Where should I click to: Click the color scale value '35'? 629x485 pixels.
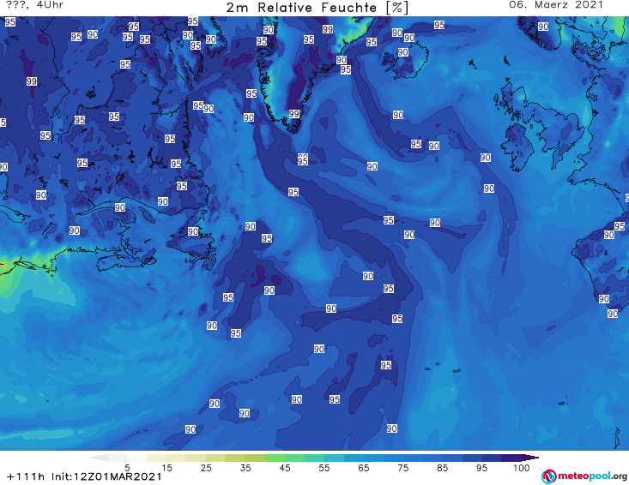[x=245, y=468]
